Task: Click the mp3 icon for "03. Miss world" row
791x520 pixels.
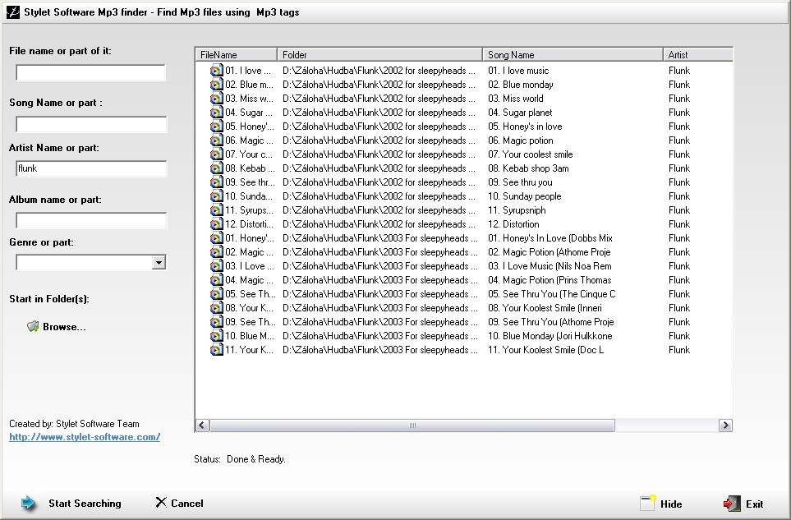Action: 216,99
